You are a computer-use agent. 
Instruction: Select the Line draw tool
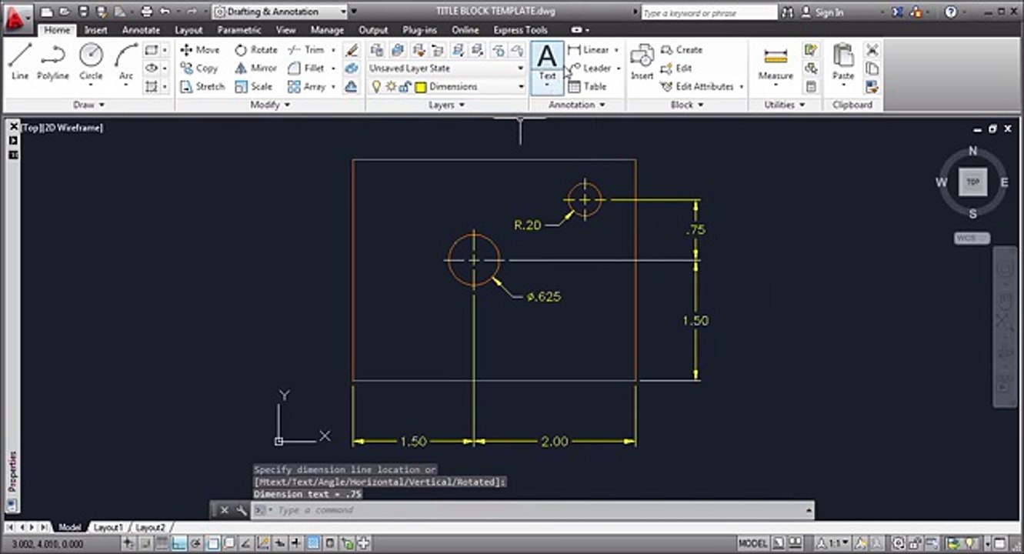tap(20, 62)
